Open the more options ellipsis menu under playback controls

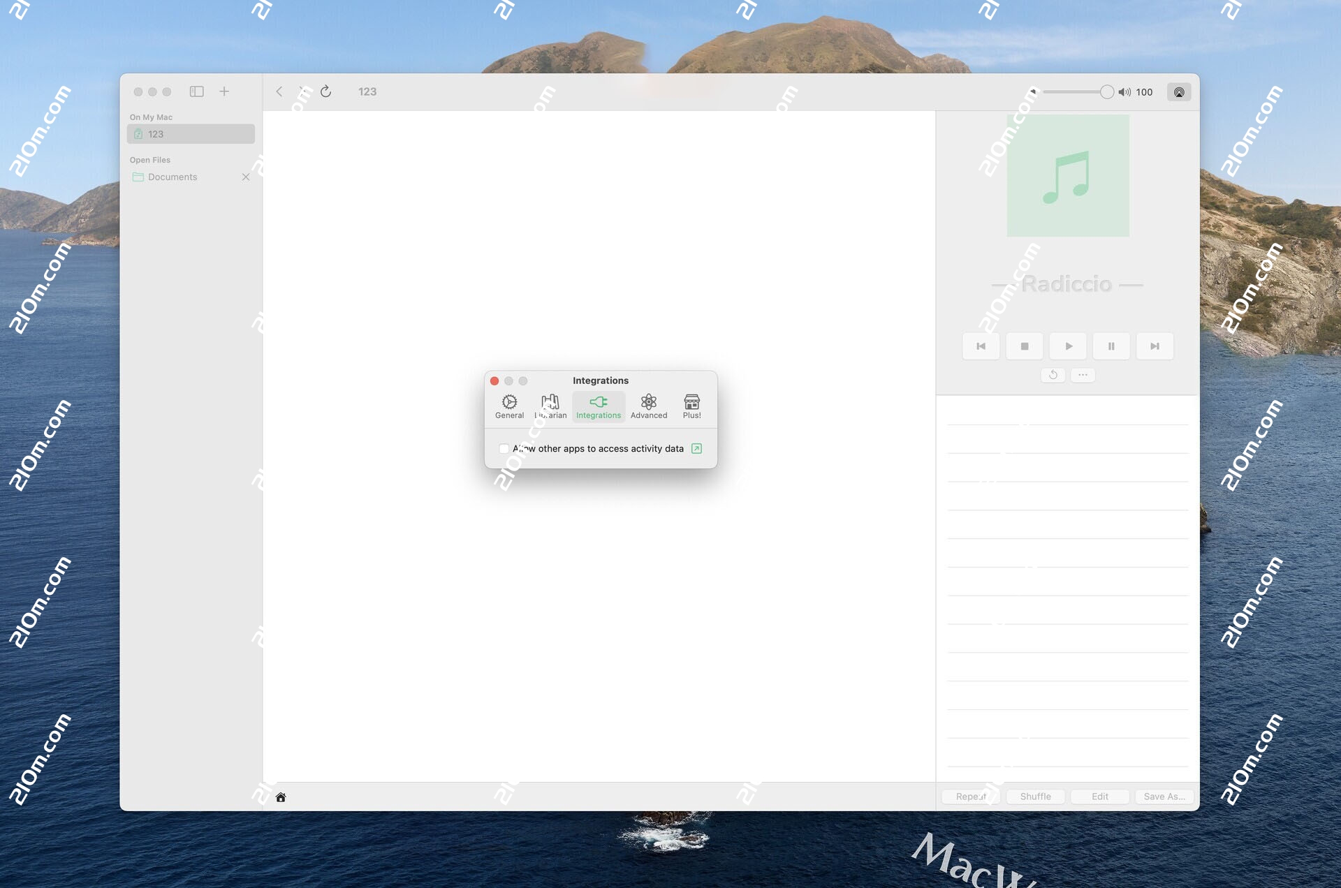tap(1083, 375)
